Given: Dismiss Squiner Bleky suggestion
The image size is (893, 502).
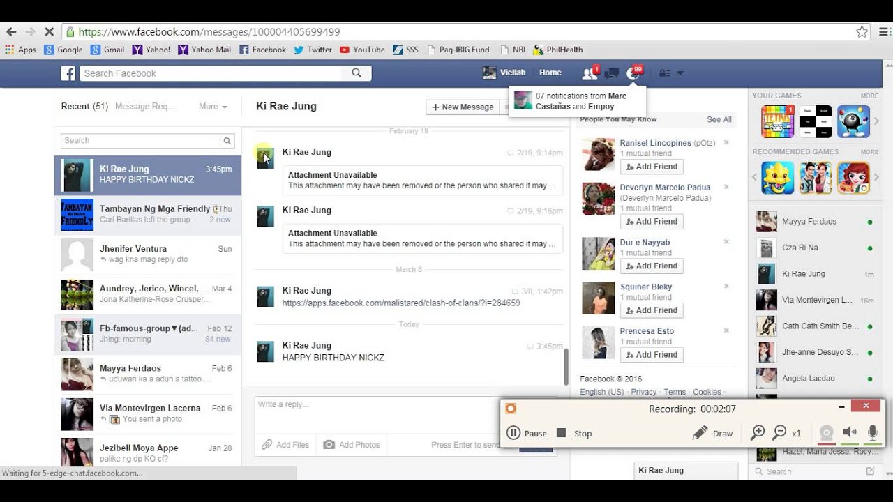Looking at the screenshot, I should 726,286.
